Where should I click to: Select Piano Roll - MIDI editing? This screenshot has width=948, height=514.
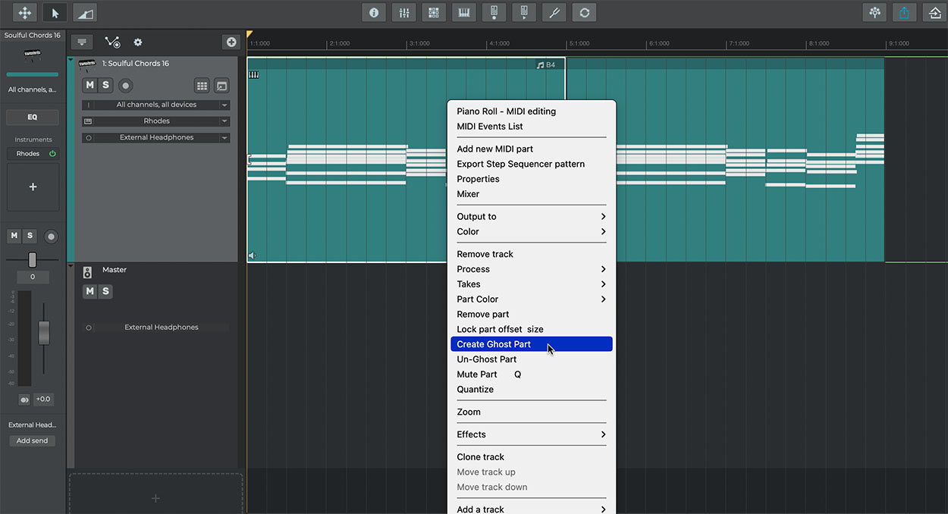click(x=506, y=111)
